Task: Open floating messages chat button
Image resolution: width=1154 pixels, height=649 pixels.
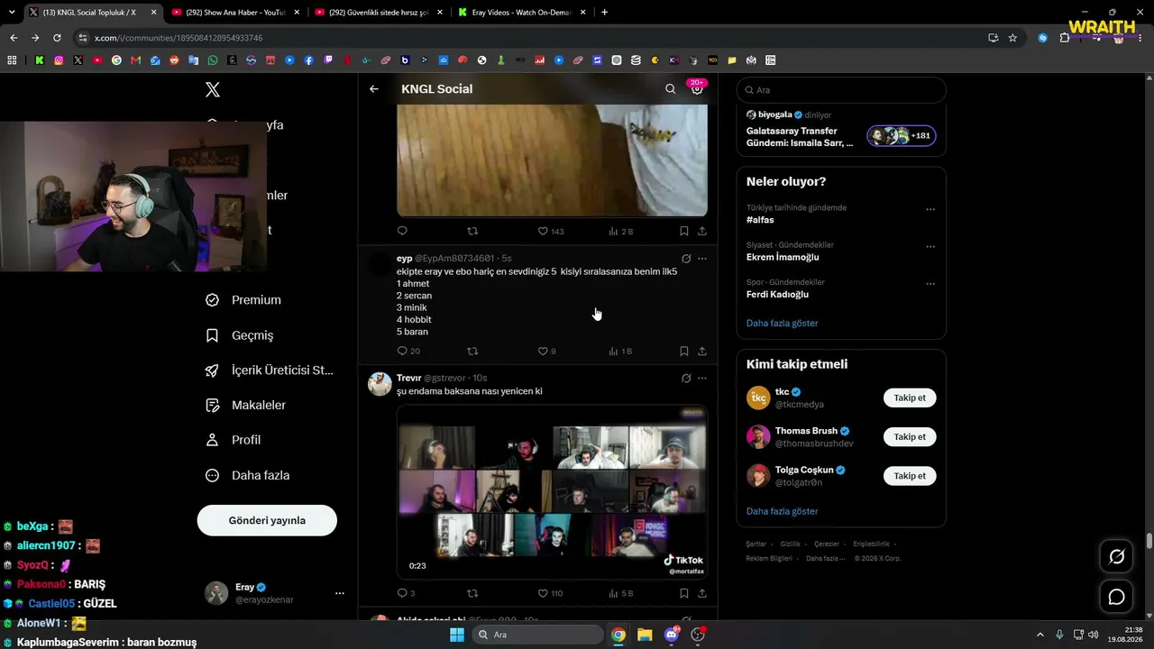Action: coord(1116,597)
